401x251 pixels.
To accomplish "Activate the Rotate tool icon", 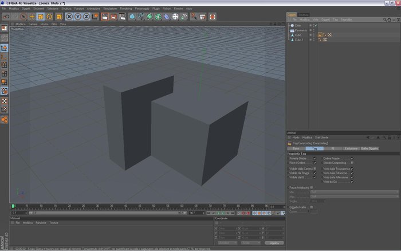I will 49,17.
